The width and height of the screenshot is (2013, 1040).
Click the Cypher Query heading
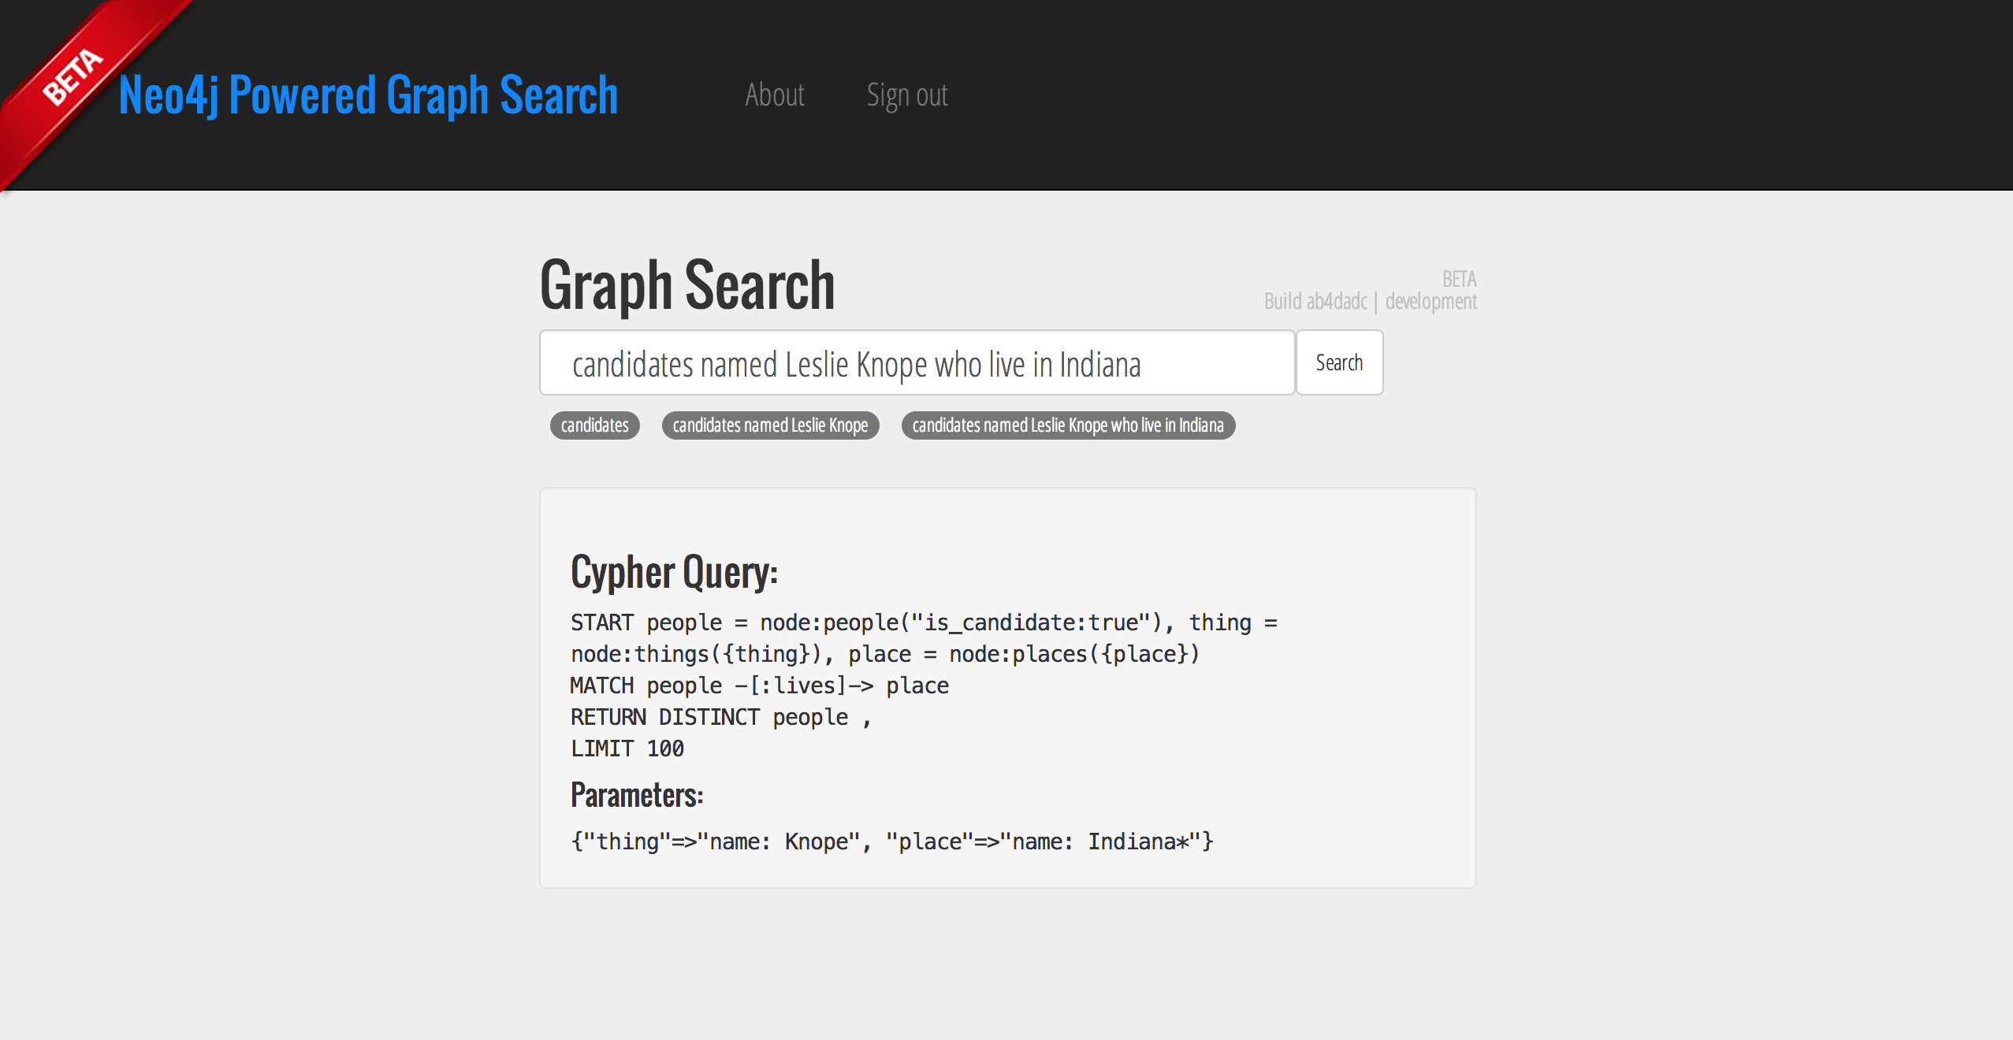[674, 572]
